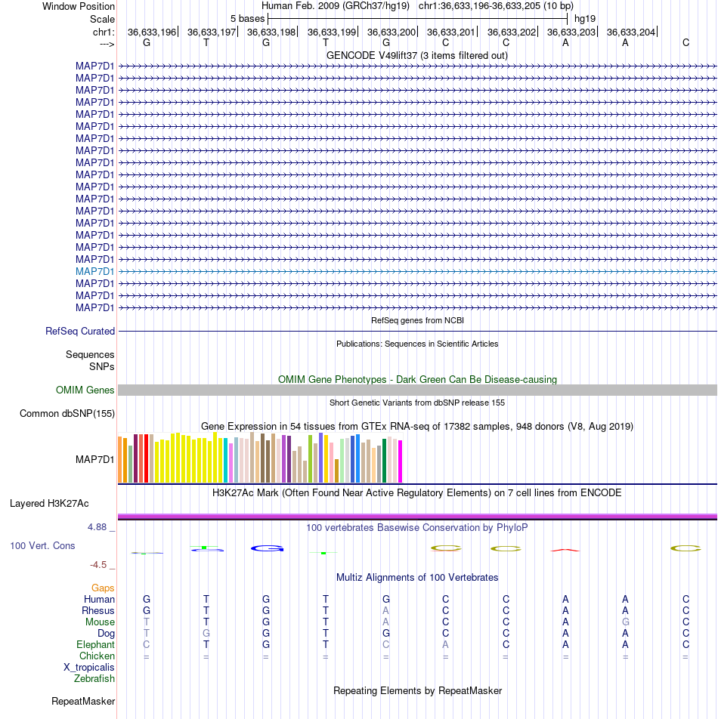This screenshot has height=719, width=718.
Task: Open the GENCODE V49lift37 track title
Action: pyautogui.click(x=417, y=55)
